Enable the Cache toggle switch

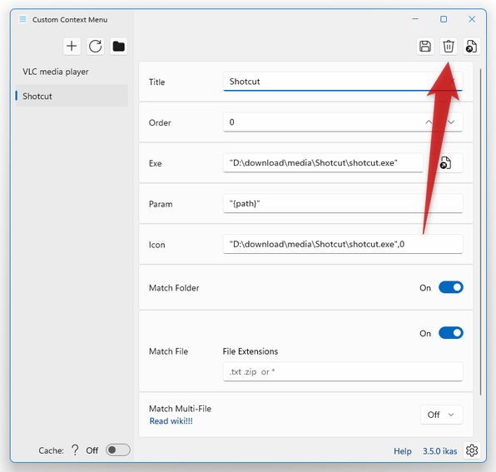tap(118, 450)
